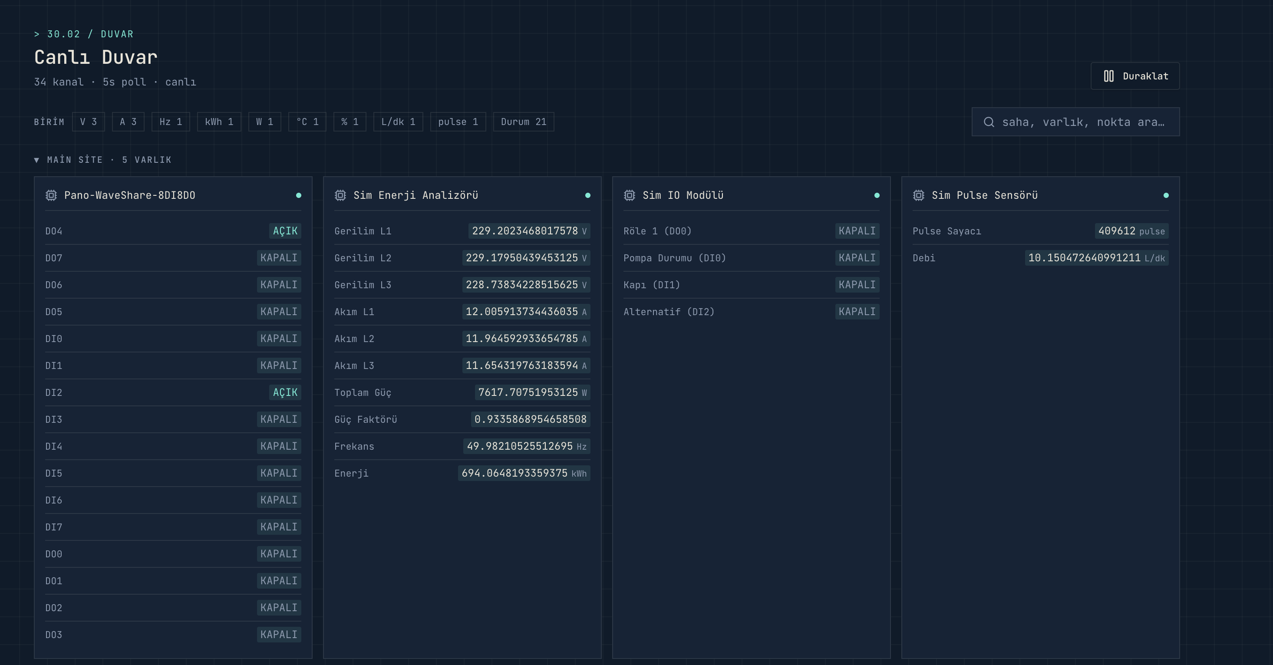Open the DUVAR breadcrumb link
Image resolution: width=1273 pixels, height=665 pixels.
(117, 34)
